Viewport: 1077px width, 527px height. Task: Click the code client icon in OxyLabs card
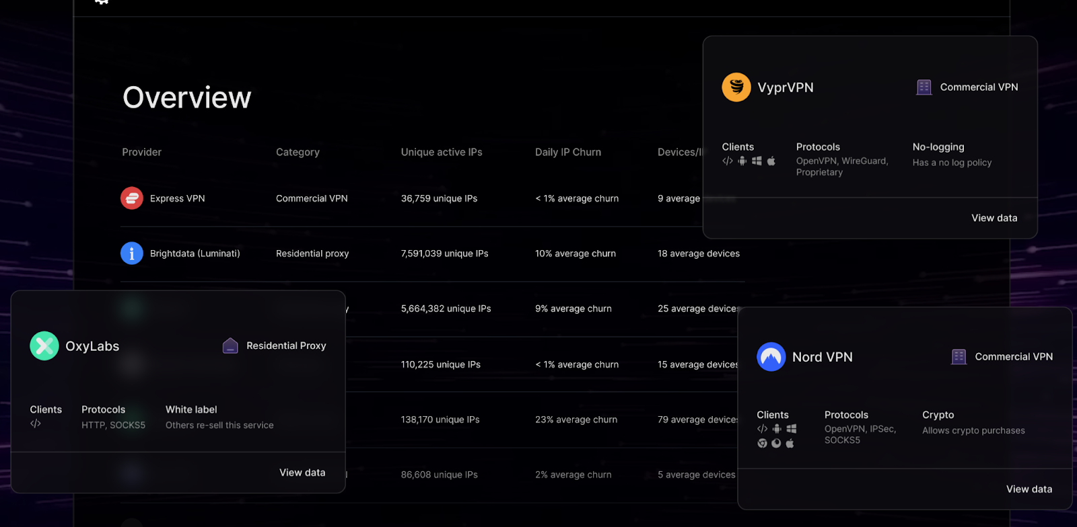[36, 423]
